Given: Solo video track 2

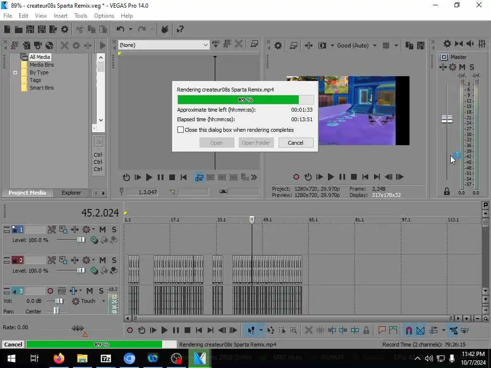Looking at the screenshot, I should 114,260.
